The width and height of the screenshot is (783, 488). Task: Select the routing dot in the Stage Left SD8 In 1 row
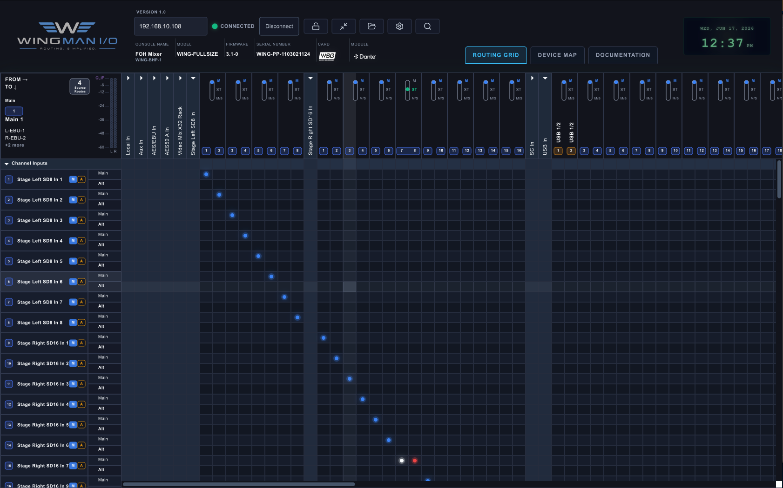206,174
